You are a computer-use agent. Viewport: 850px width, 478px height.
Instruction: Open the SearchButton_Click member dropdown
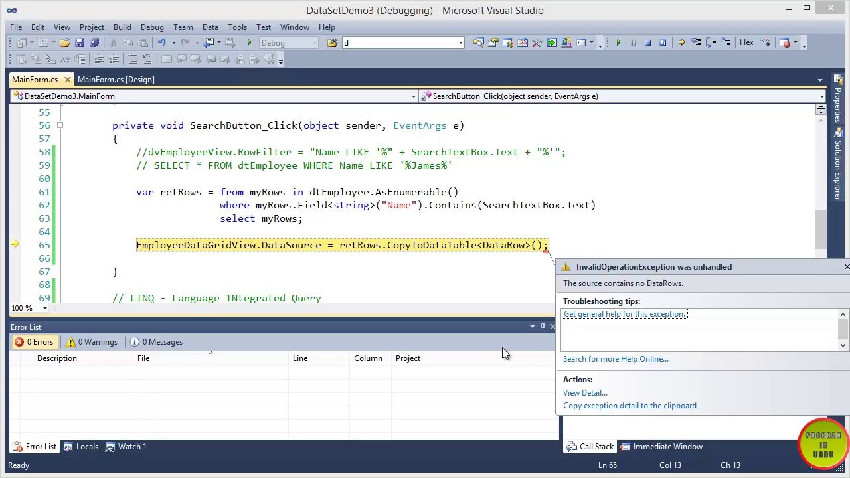(x=622, y=96)
